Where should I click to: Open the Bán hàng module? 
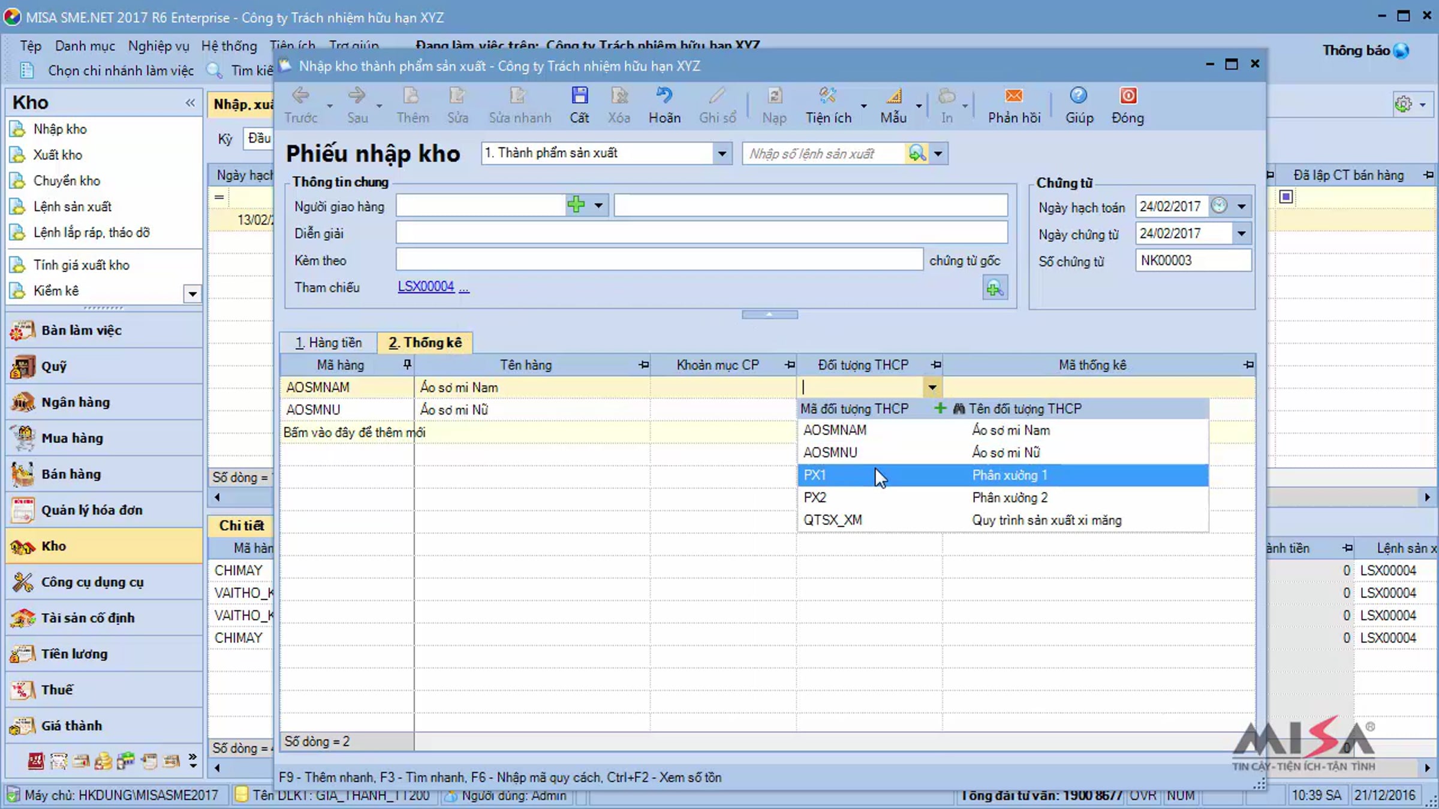[104, 474]
